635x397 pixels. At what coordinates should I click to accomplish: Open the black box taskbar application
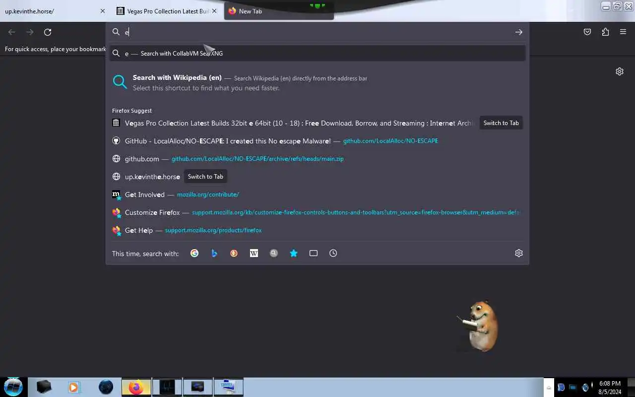click(x=44, y=387)
